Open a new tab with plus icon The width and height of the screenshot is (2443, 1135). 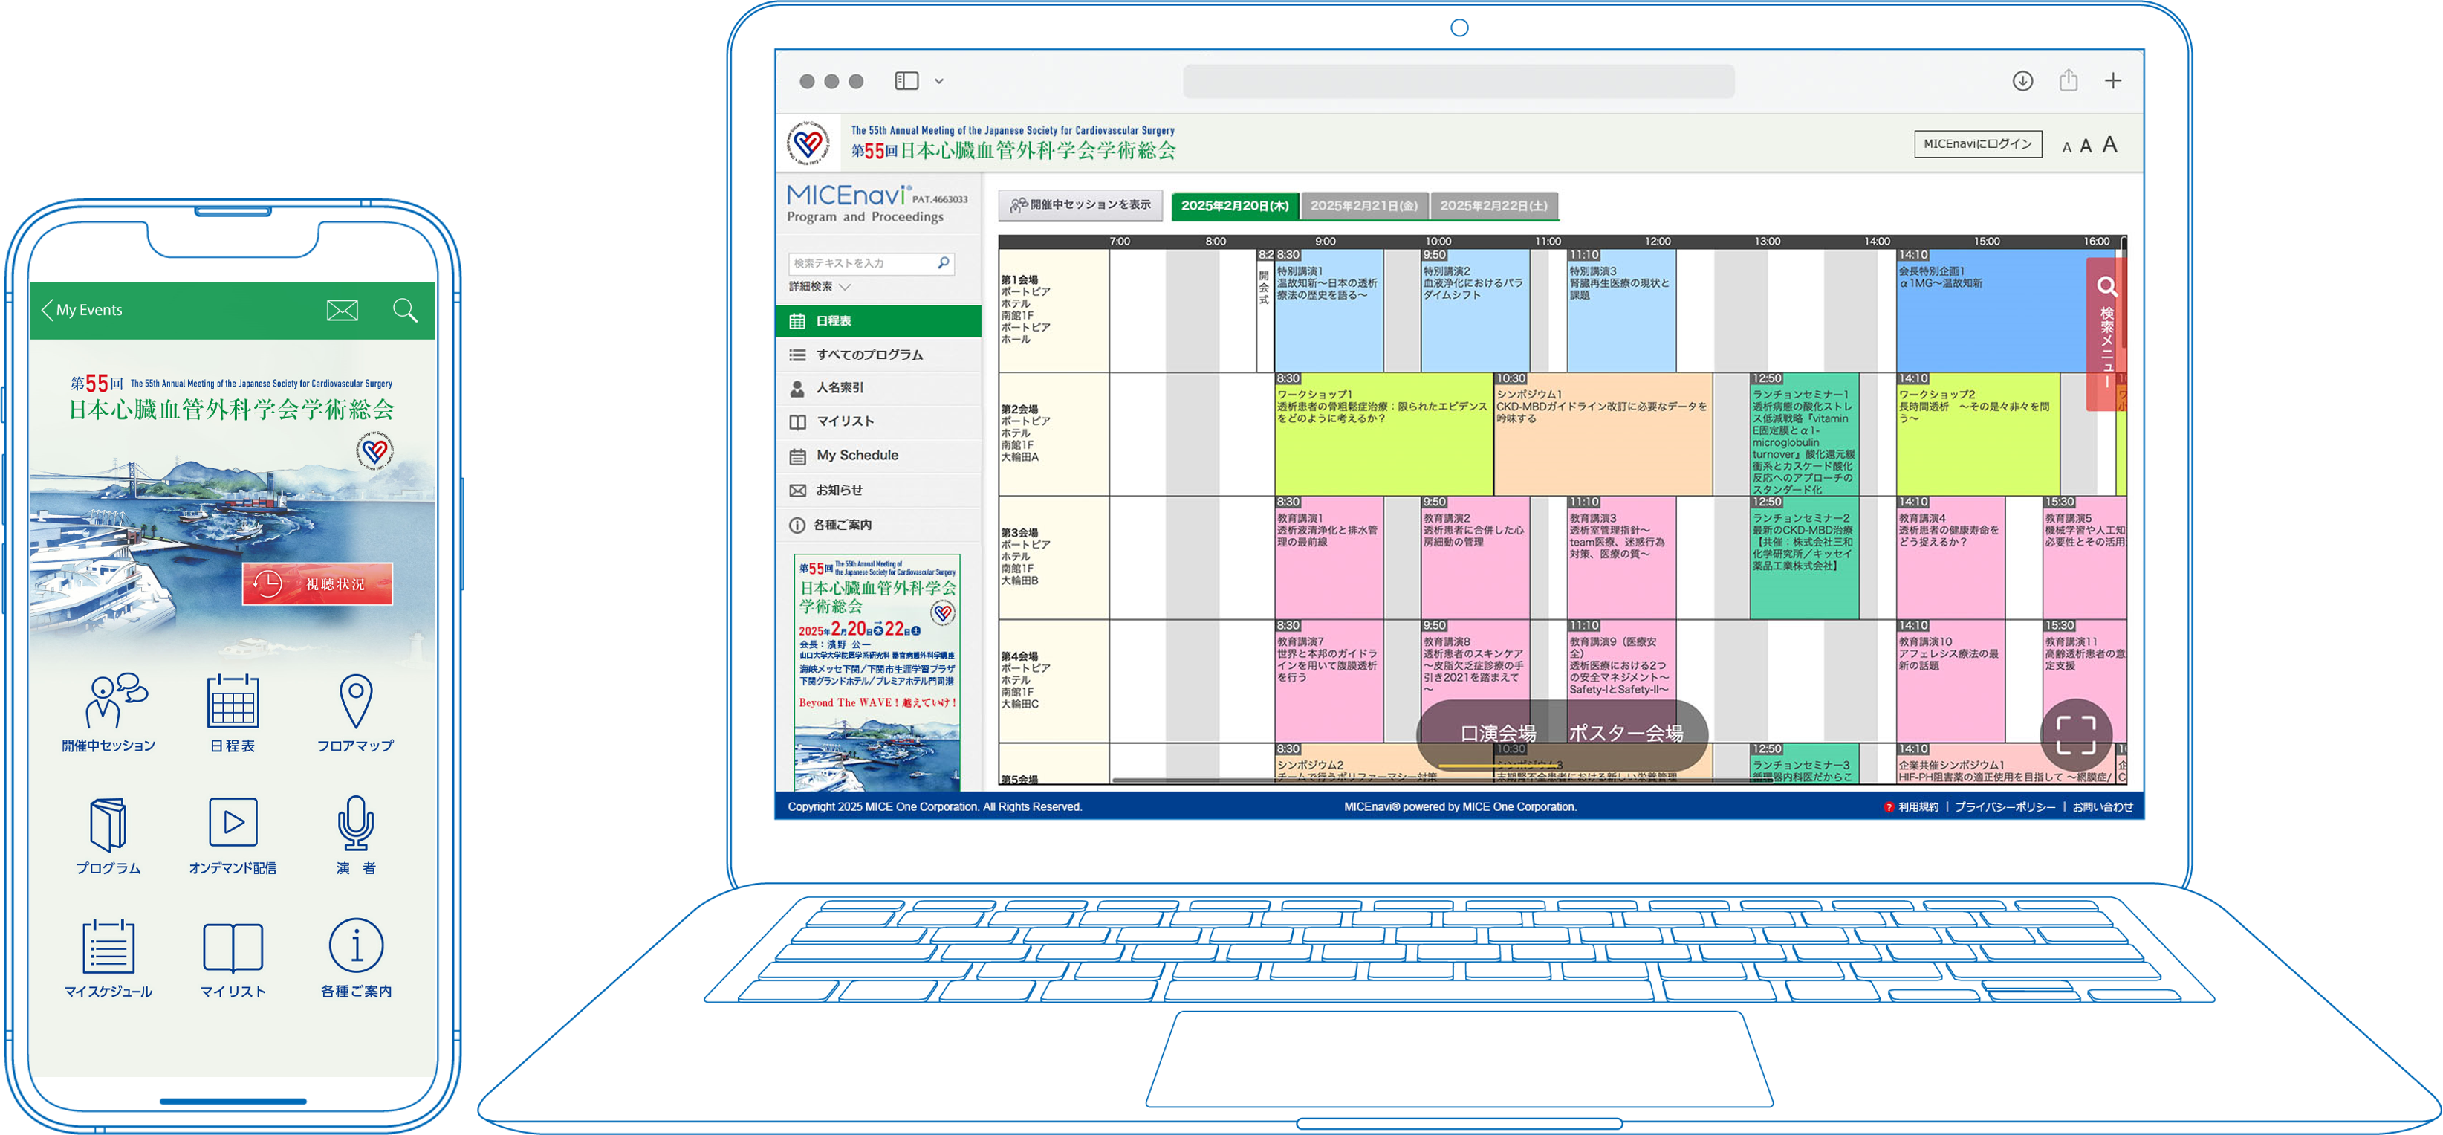[x=2113, y=81]
